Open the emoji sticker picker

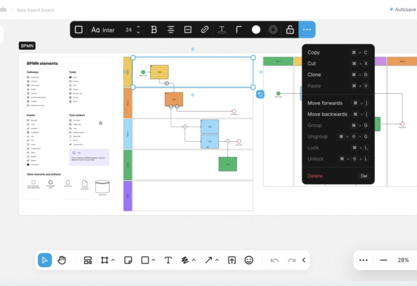pyautogui.click(x=249, y=260)
